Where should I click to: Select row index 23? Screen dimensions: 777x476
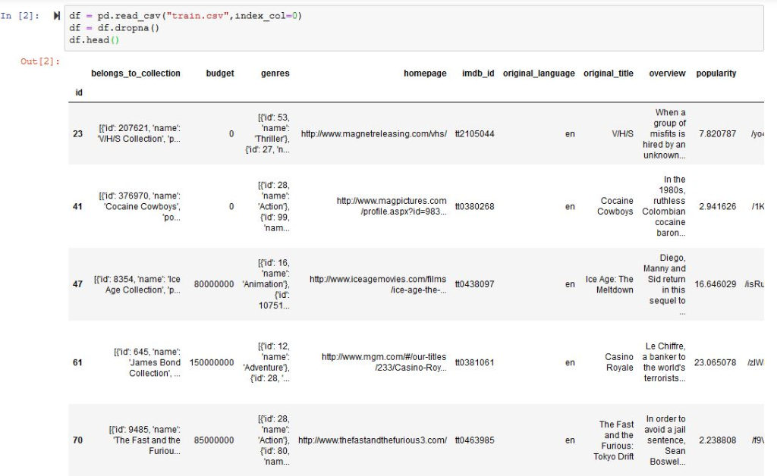(x=78, y=133)
